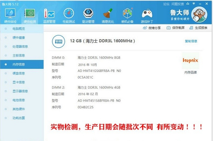Open the 硬件体检 hardware checkup icon
Screen dimensions: 213x141
10,13
